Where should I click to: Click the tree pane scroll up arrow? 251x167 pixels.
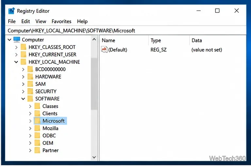pos(94,39)
